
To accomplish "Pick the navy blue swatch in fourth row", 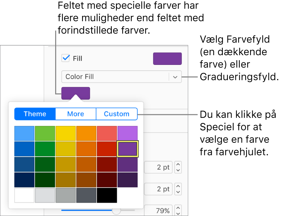I will click(x=25, y=180).
